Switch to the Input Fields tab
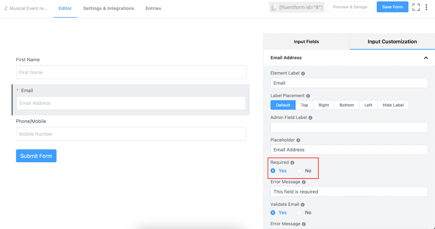 tap(306, 42)
